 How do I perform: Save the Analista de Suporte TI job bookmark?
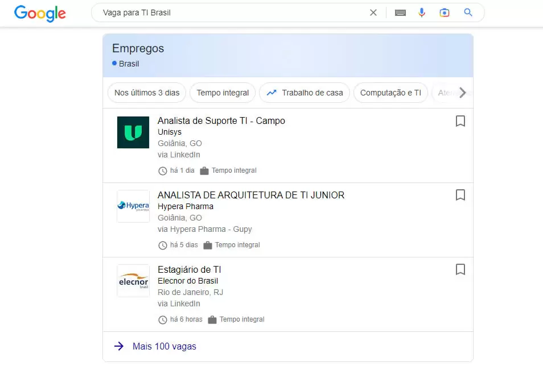click(x=460, y=121)
